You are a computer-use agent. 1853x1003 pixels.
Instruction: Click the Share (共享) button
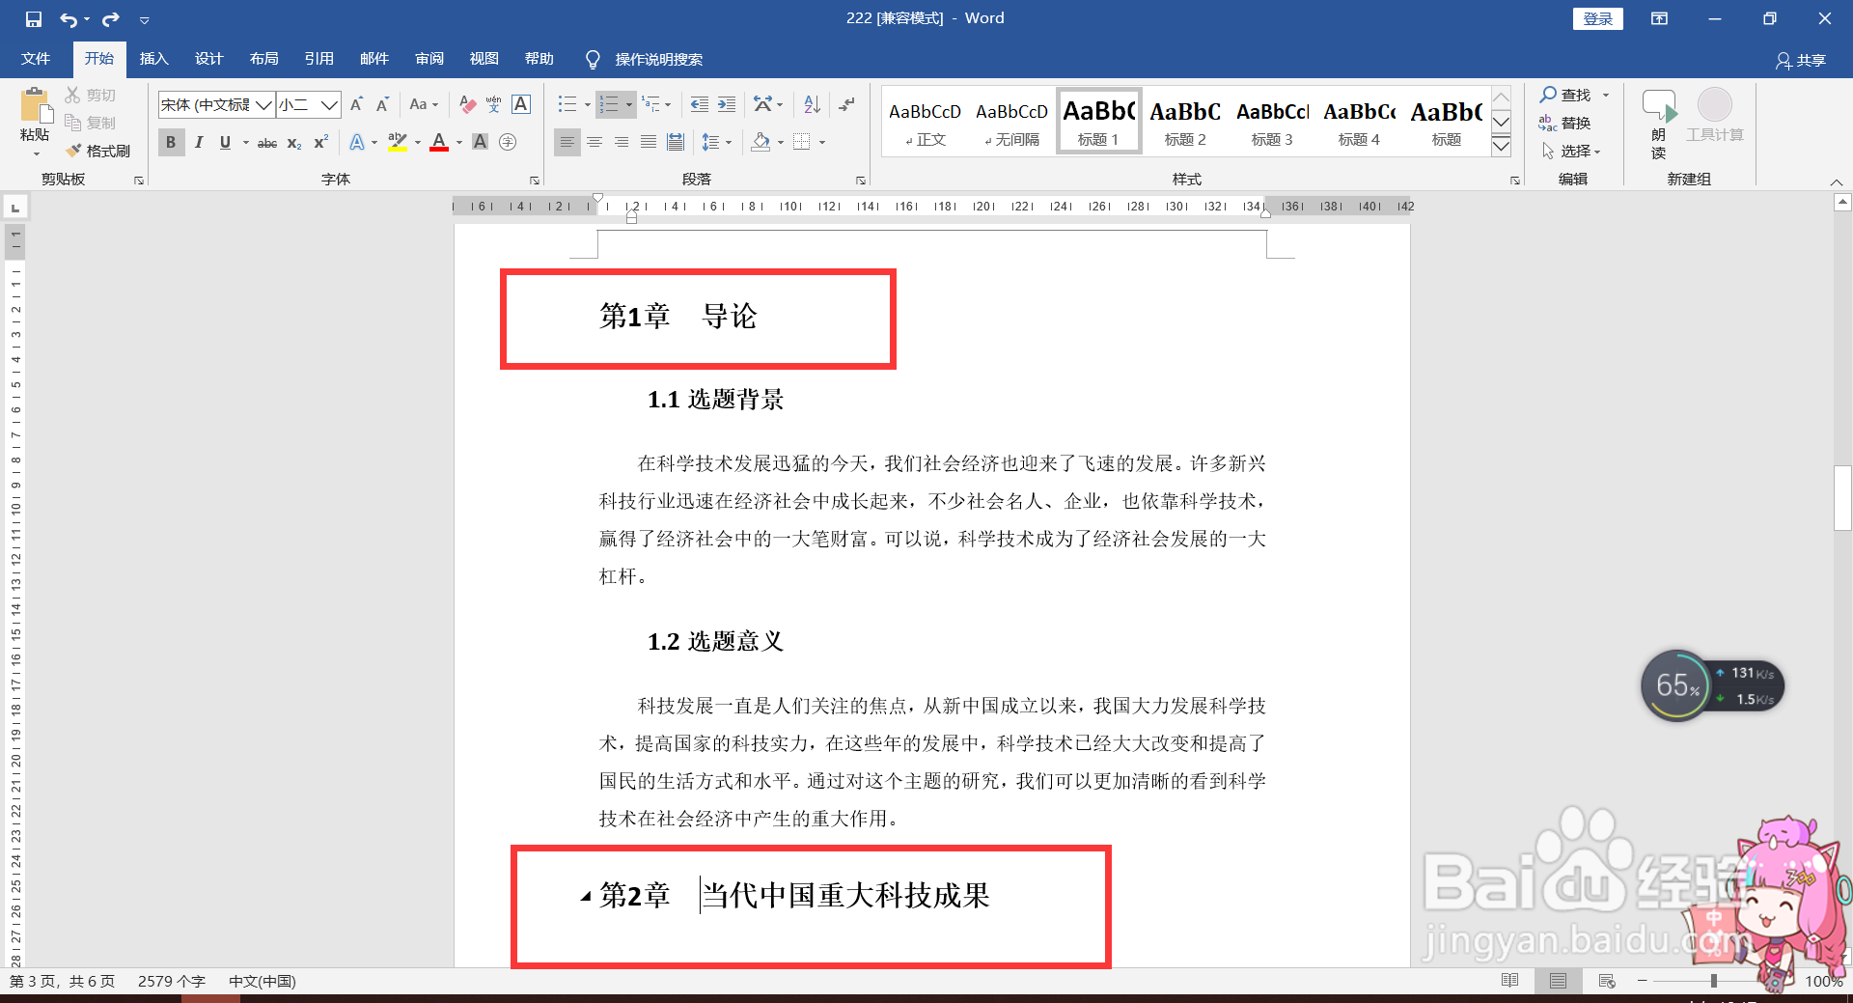click(x=1801, y=60)
